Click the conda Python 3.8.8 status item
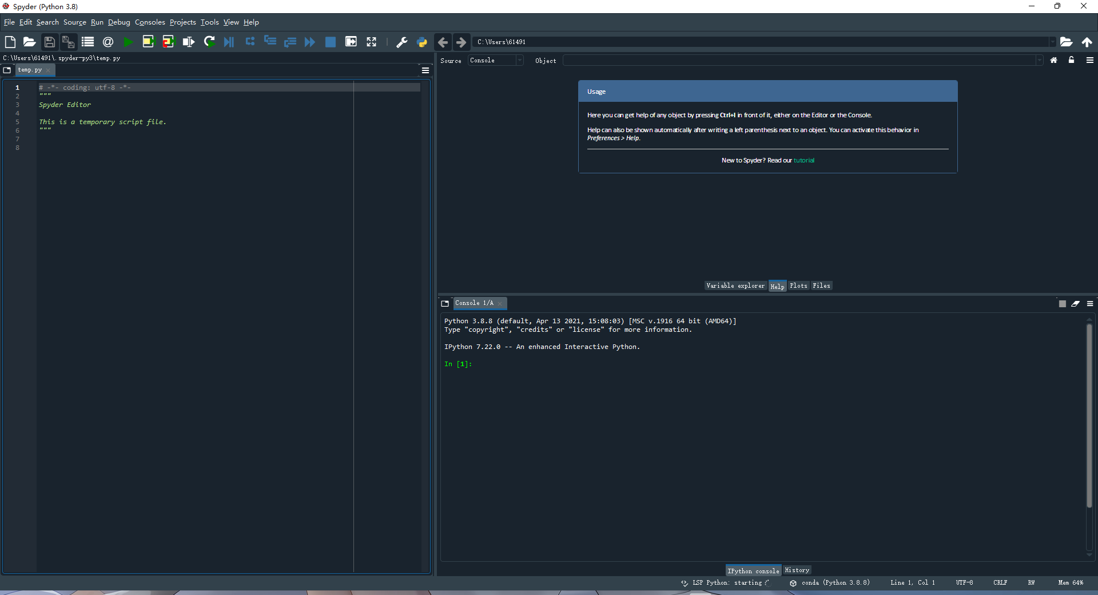The image size is (1098, 595). tap(835, 582)
